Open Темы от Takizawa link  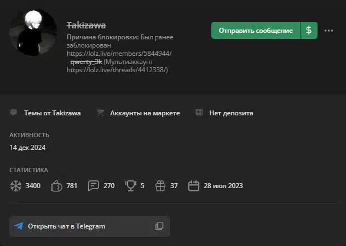click(x=53, y=113)
